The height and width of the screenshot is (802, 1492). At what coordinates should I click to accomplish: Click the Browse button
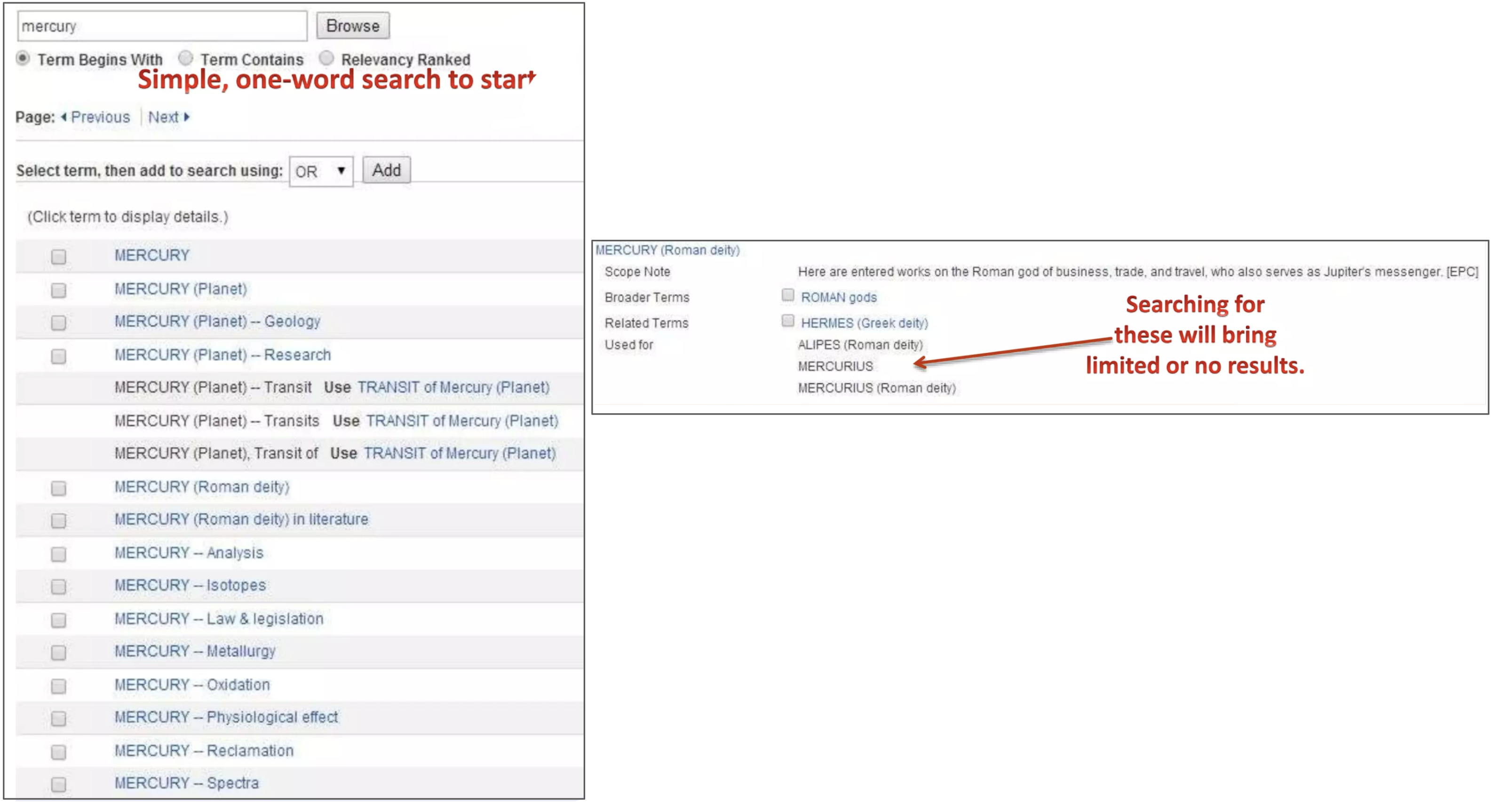352,26
